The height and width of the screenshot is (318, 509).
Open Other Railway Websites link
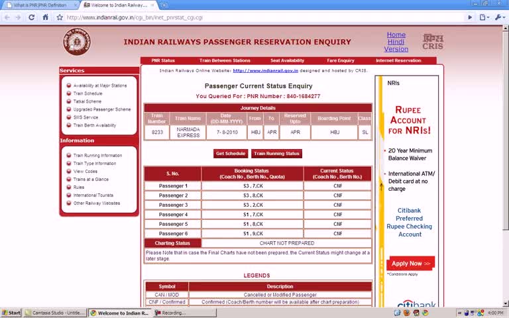[x=96, y=203]
